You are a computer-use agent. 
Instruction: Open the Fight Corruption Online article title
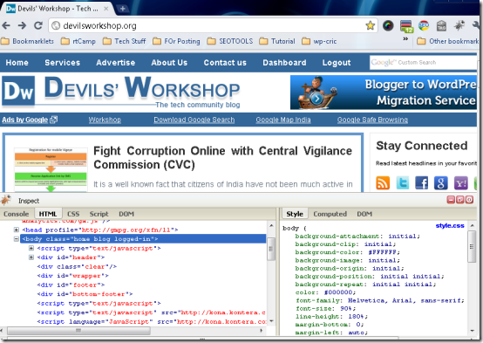(x=222, y=158)
